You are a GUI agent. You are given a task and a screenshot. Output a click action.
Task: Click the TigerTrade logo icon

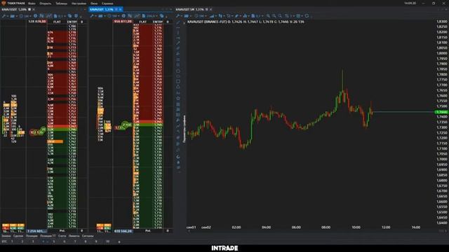4,3
